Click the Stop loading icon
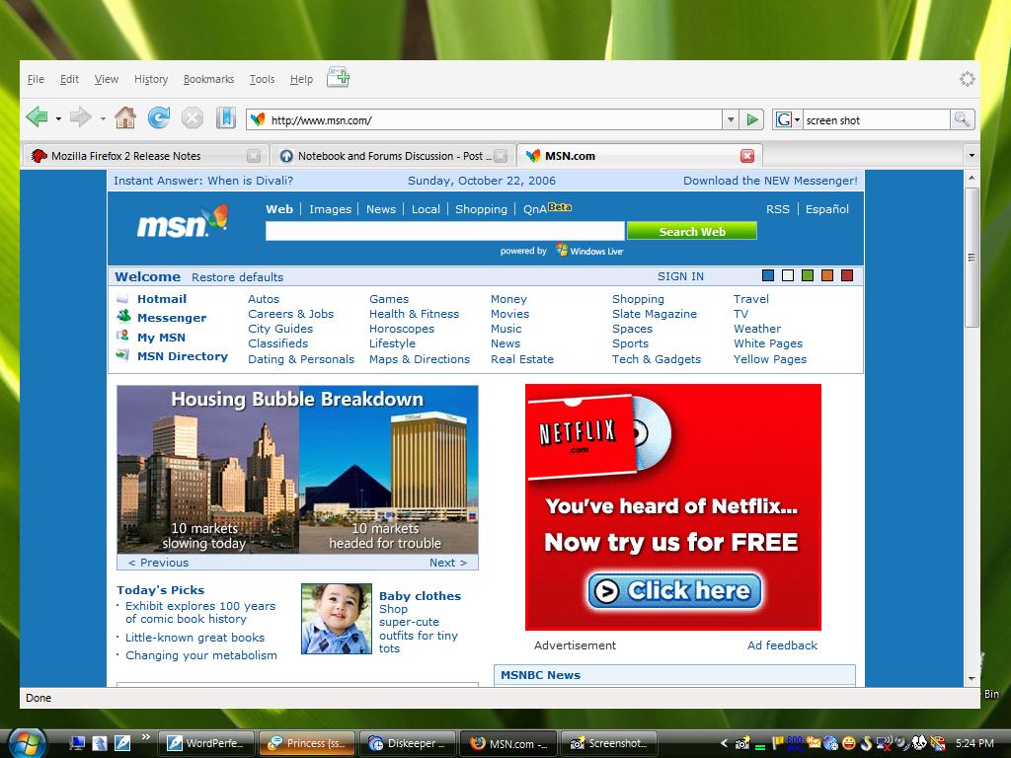 click(x=193, y=118)
